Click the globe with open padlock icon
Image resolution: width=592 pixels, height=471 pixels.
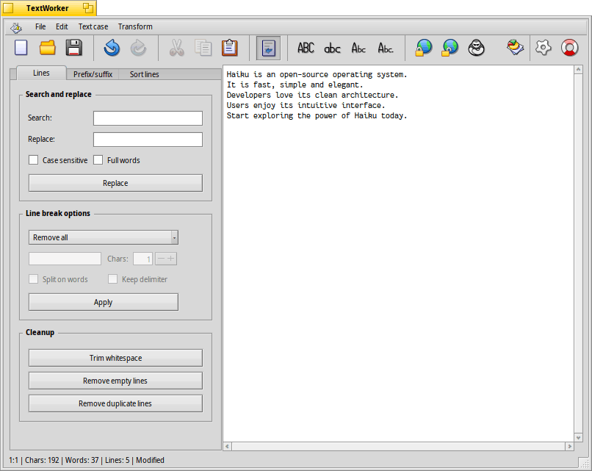pos(450,48)
